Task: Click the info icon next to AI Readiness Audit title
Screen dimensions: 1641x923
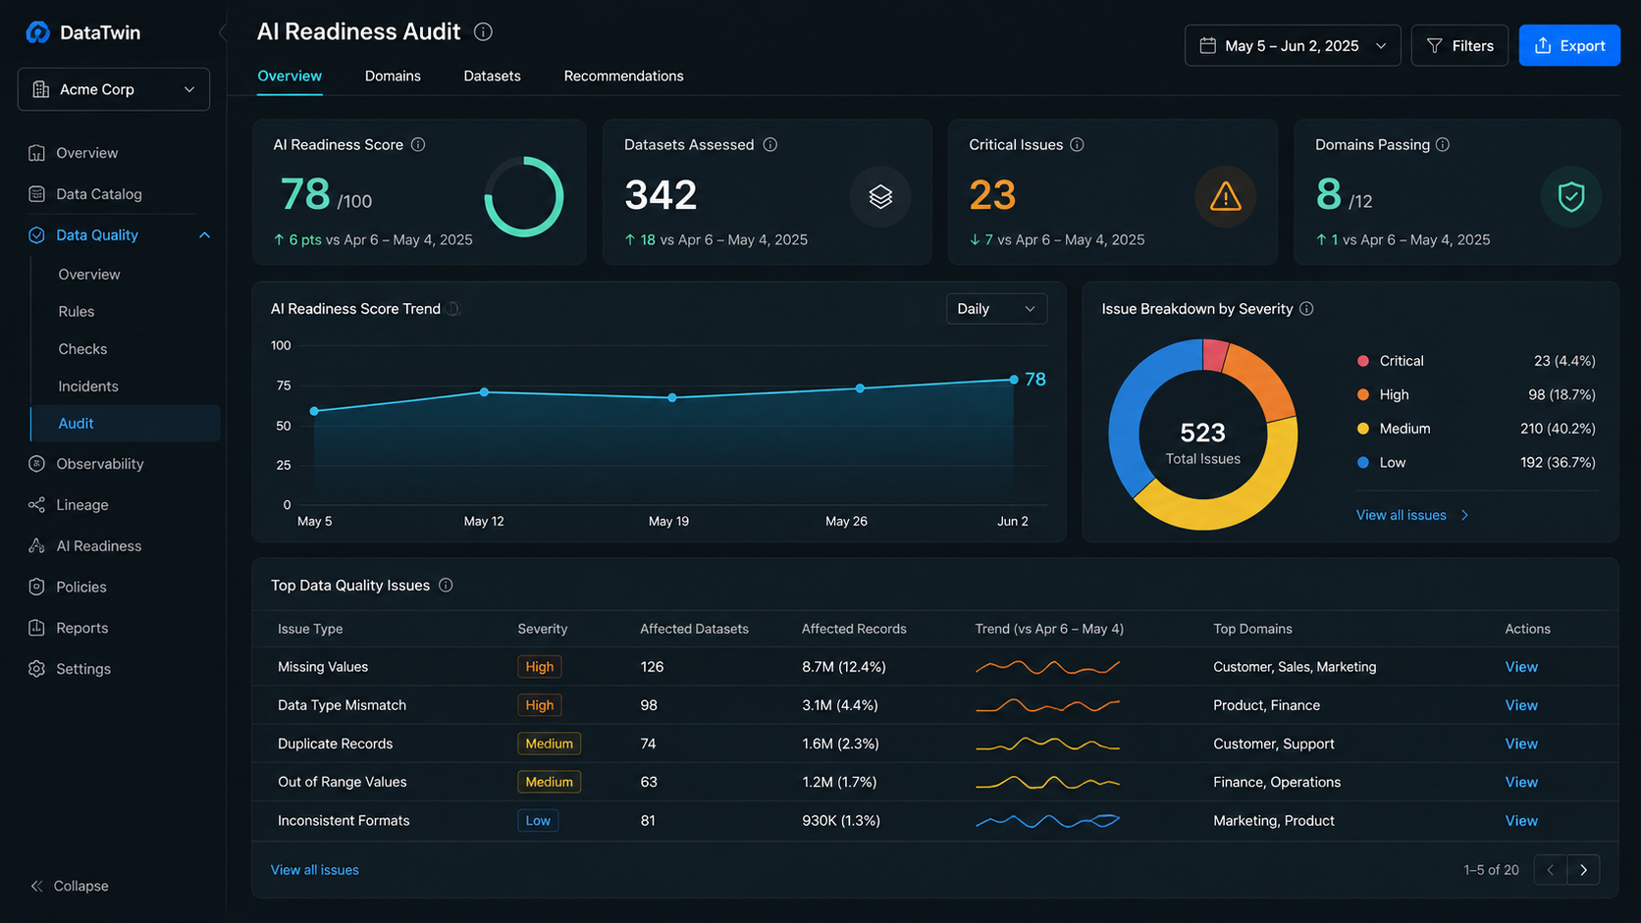Action: pos(483,31)
